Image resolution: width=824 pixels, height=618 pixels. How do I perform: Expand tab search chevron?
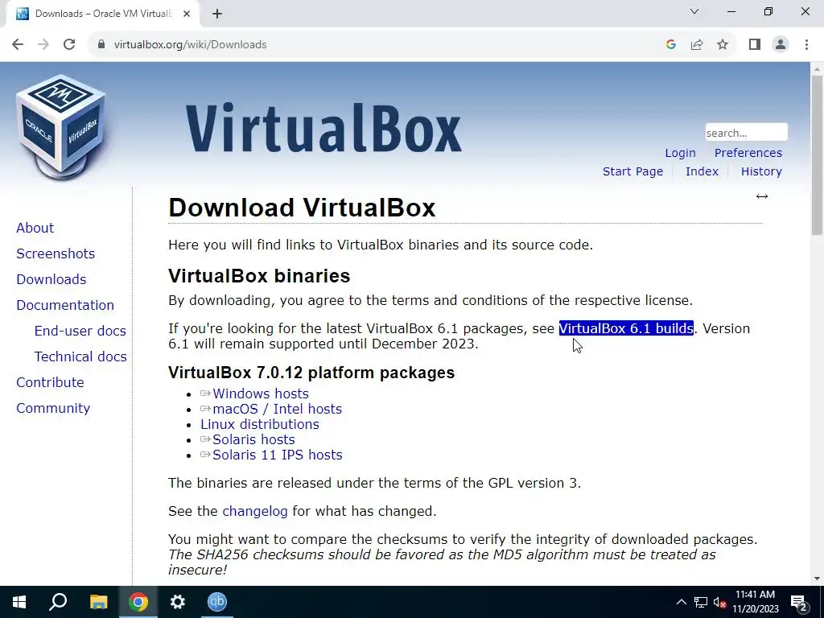pos(694,11)
